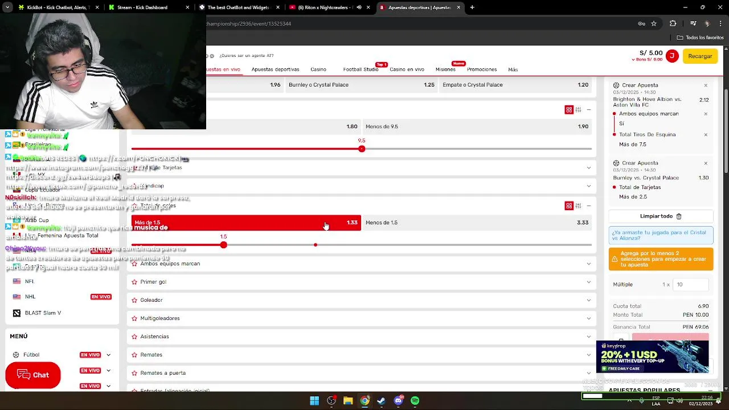The width and height of the screenshot is (729, 410).
Task: Expand the Ambos equipos marcan market
Action: click(x=588, y=264)
